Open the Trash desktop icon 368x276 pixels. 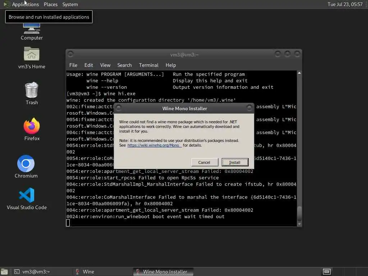point(32,93)
